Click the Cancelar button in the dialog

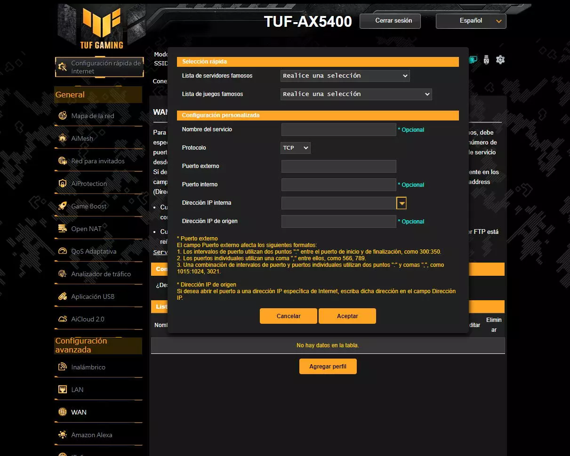tap(288, 316)
